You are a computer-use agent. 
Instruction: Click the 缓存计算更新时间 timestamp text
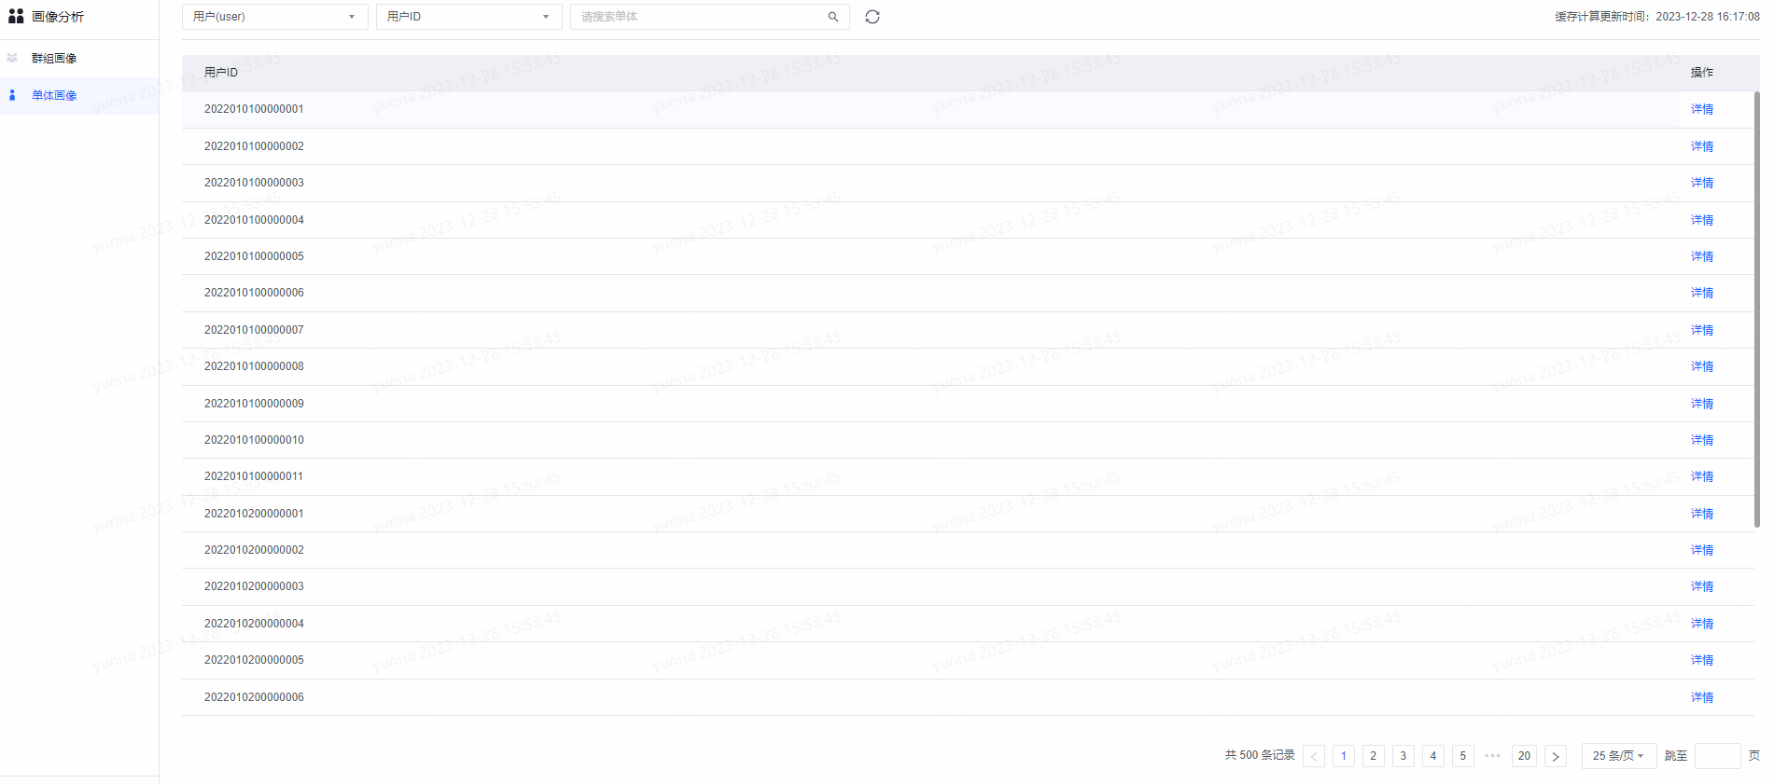pyautogui.click(x=1657, y=17)
